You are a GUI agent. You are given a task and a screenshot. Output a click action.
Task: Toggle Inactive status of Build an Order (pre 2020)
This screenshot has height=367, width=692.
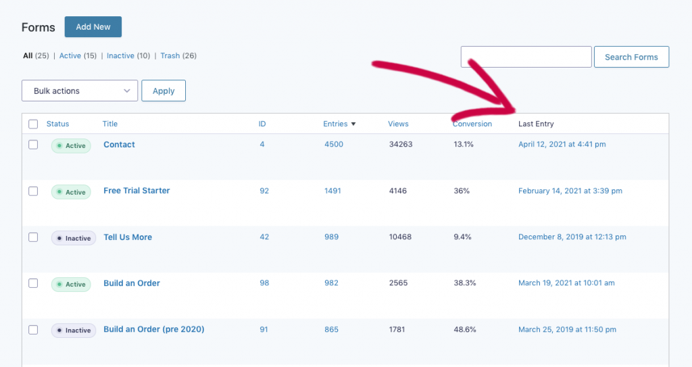tap(74, 331)
